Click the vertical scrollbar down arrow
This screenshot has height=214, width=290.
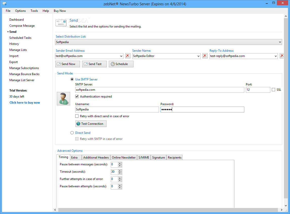tap(286, 205)
